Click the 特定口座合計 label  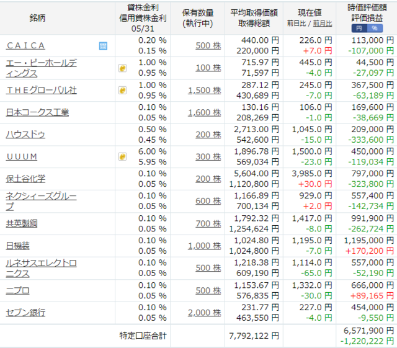[x=143, y=336]
